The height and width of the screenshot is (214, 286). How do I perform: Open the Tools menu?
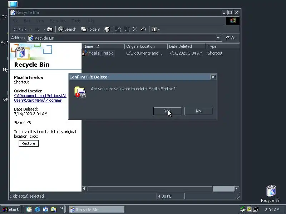click(x=76, y=21)
